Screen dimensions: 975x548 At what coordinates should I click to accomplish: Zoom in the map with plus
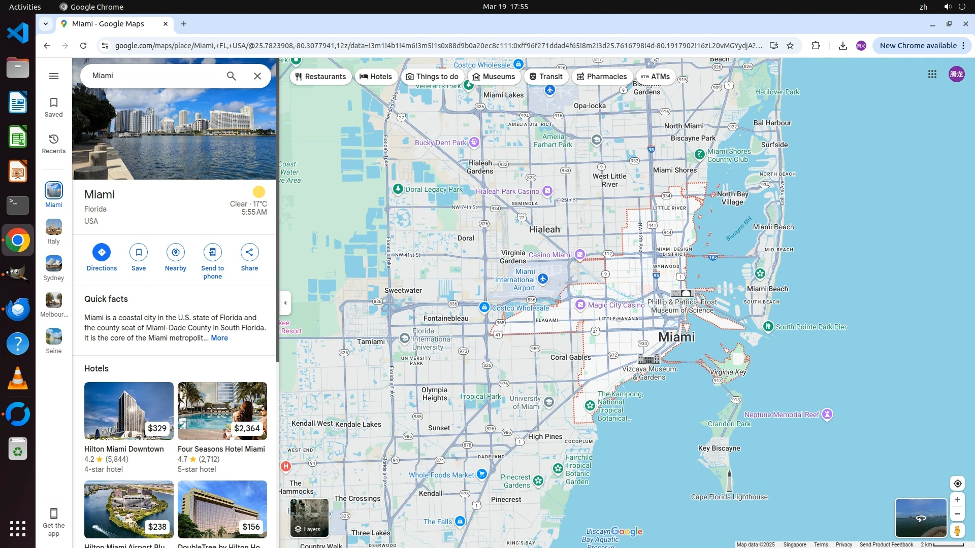click(x=957, y=500)
